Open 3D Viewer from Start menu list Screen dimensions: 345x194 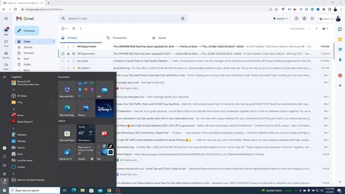tap(32, 96)
